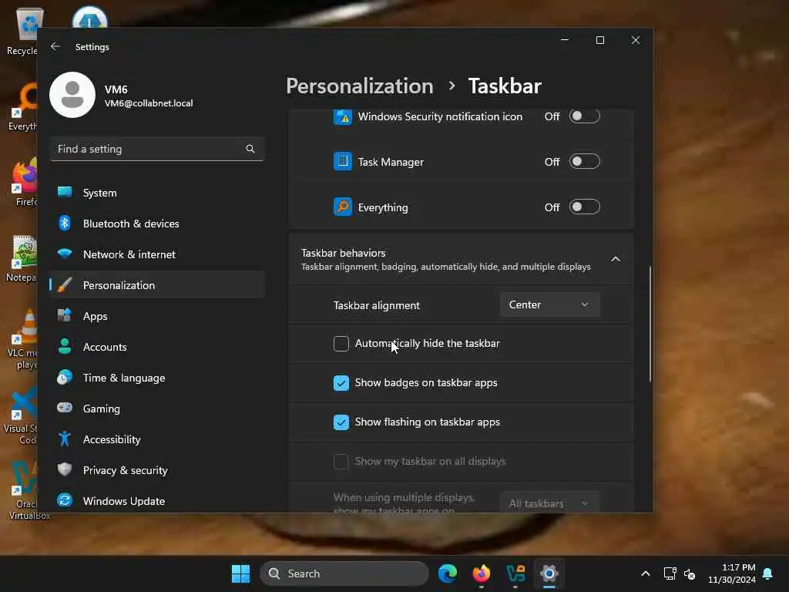Open the All taskbars dropdown
The image size is (789, 592).
550,503
